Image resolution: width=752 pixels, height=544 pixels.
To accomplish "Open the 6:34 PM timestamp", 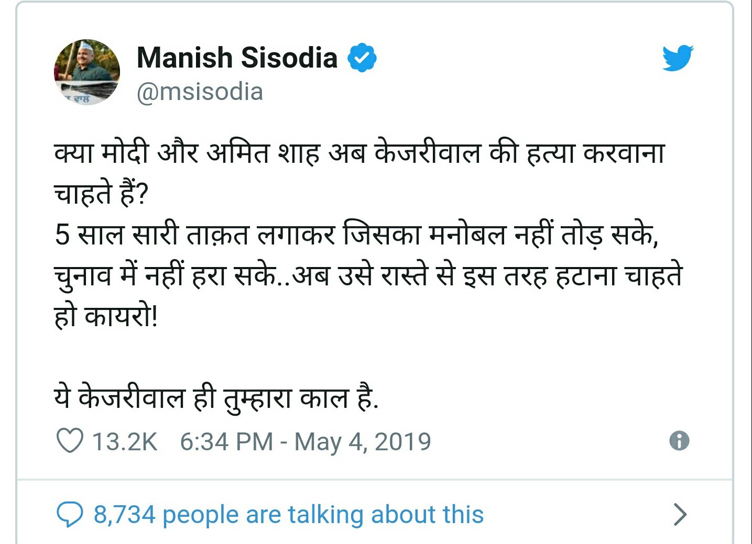I will click(227, 441).
